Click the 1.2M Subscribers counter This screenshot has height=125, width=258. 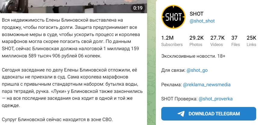(172, 41)
